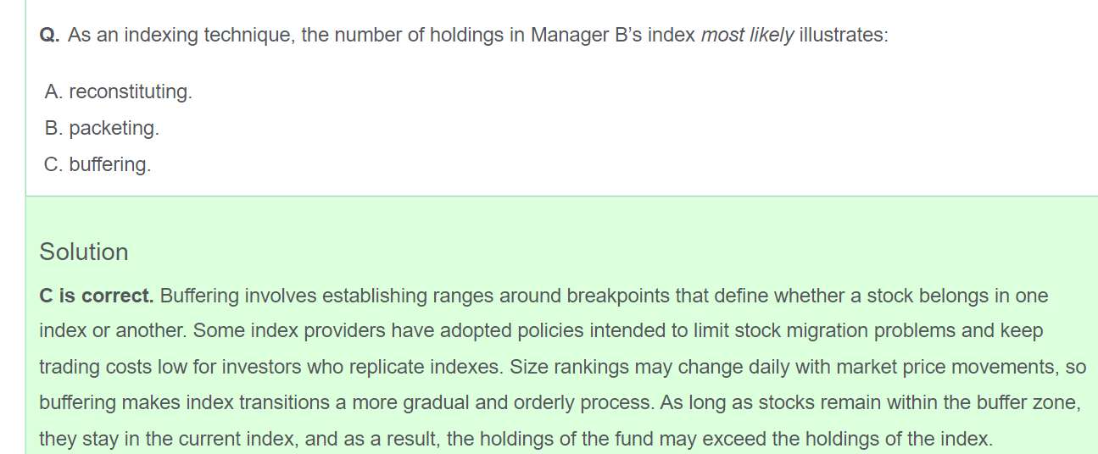The image size is (1098, 454).
Task: Click the bold "C is correct." text
Action: coord(96,296)
